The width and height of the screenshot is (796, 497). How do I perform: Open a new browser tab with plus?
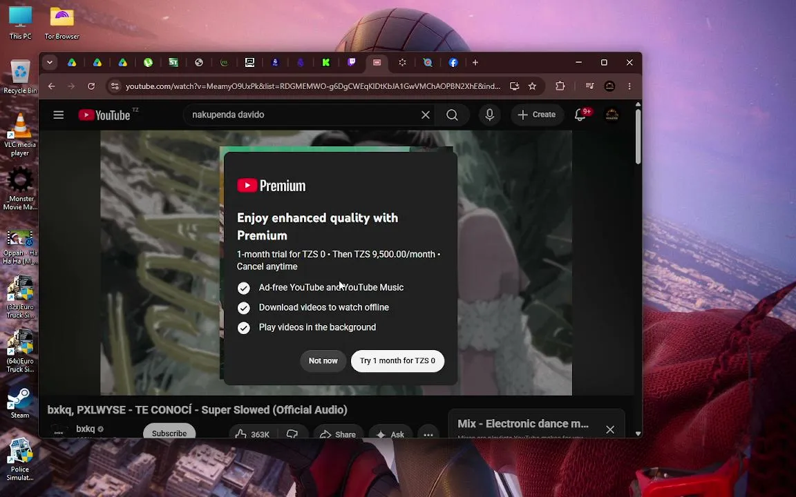[475, 62]
